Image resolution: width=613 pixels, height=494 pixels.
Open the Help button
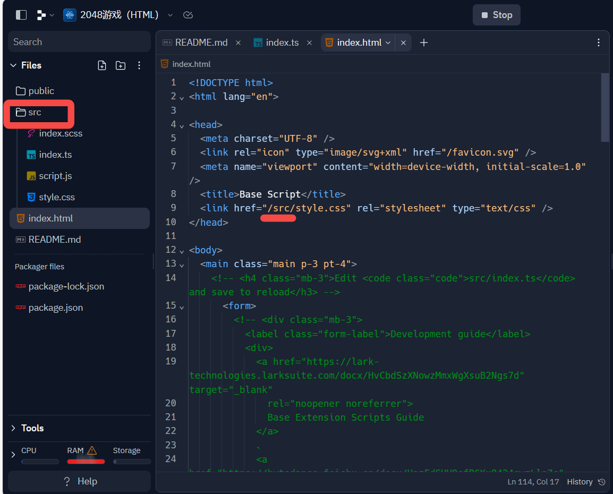click(x=79, y=481)
